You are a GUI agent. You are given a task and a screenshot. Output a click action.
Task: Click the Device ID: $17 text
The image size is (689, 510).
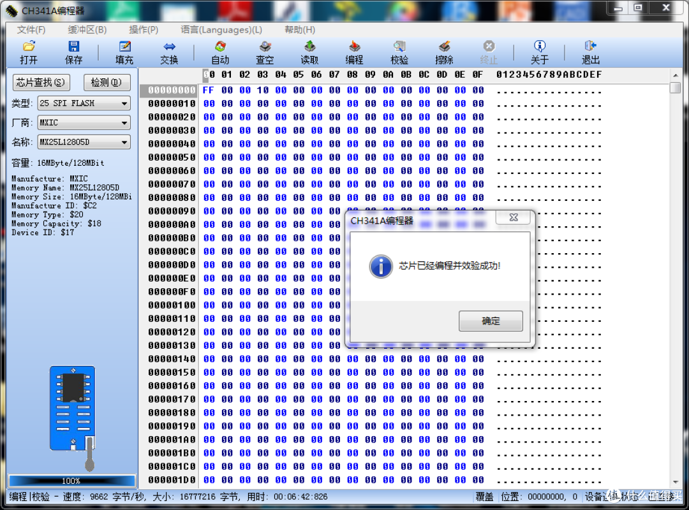(43, 233)
